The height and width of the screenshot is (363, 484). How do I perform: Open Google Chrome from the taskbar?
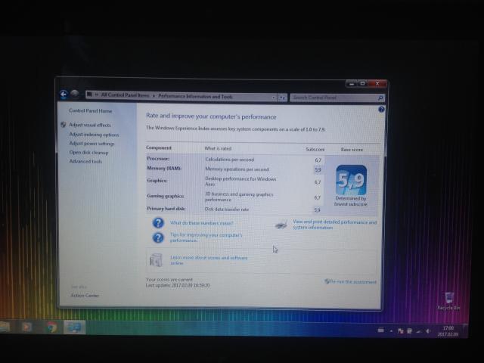click(x=51, y=327)
